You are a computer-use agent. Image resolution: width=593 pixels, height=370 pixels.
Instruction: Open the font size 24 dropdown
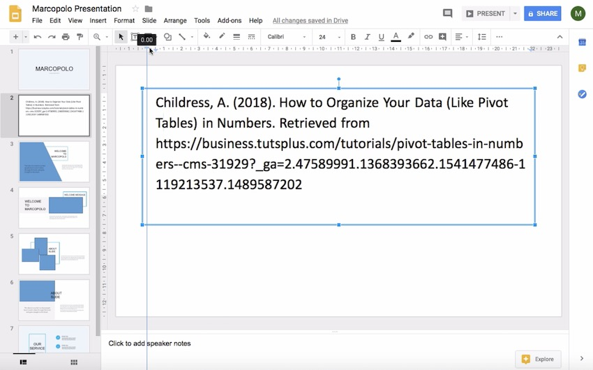(326, 37)
